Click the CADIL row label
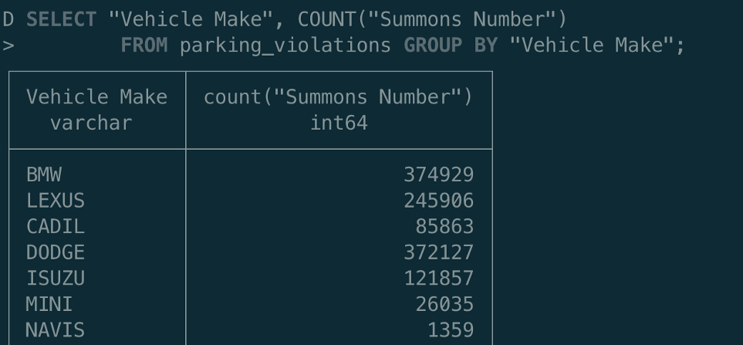This screenshot has width=743, height=345. 56,226
